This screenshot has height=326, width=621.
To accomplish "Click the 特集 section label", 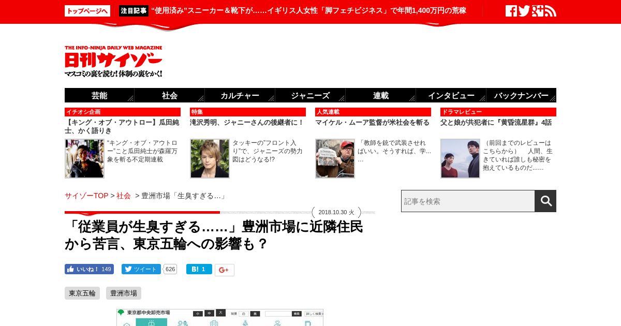I will [248, 112].
